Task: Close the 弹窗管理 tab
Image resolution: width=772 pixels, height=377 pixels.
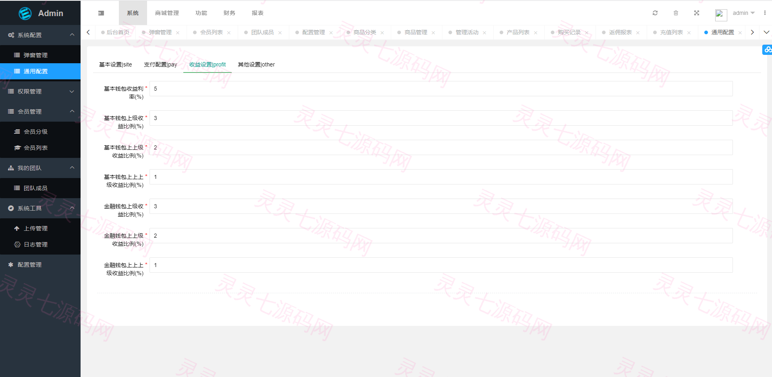Action: [178, 33]
